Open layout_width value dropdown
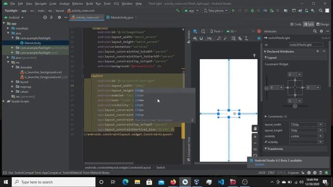 [321, 125]
